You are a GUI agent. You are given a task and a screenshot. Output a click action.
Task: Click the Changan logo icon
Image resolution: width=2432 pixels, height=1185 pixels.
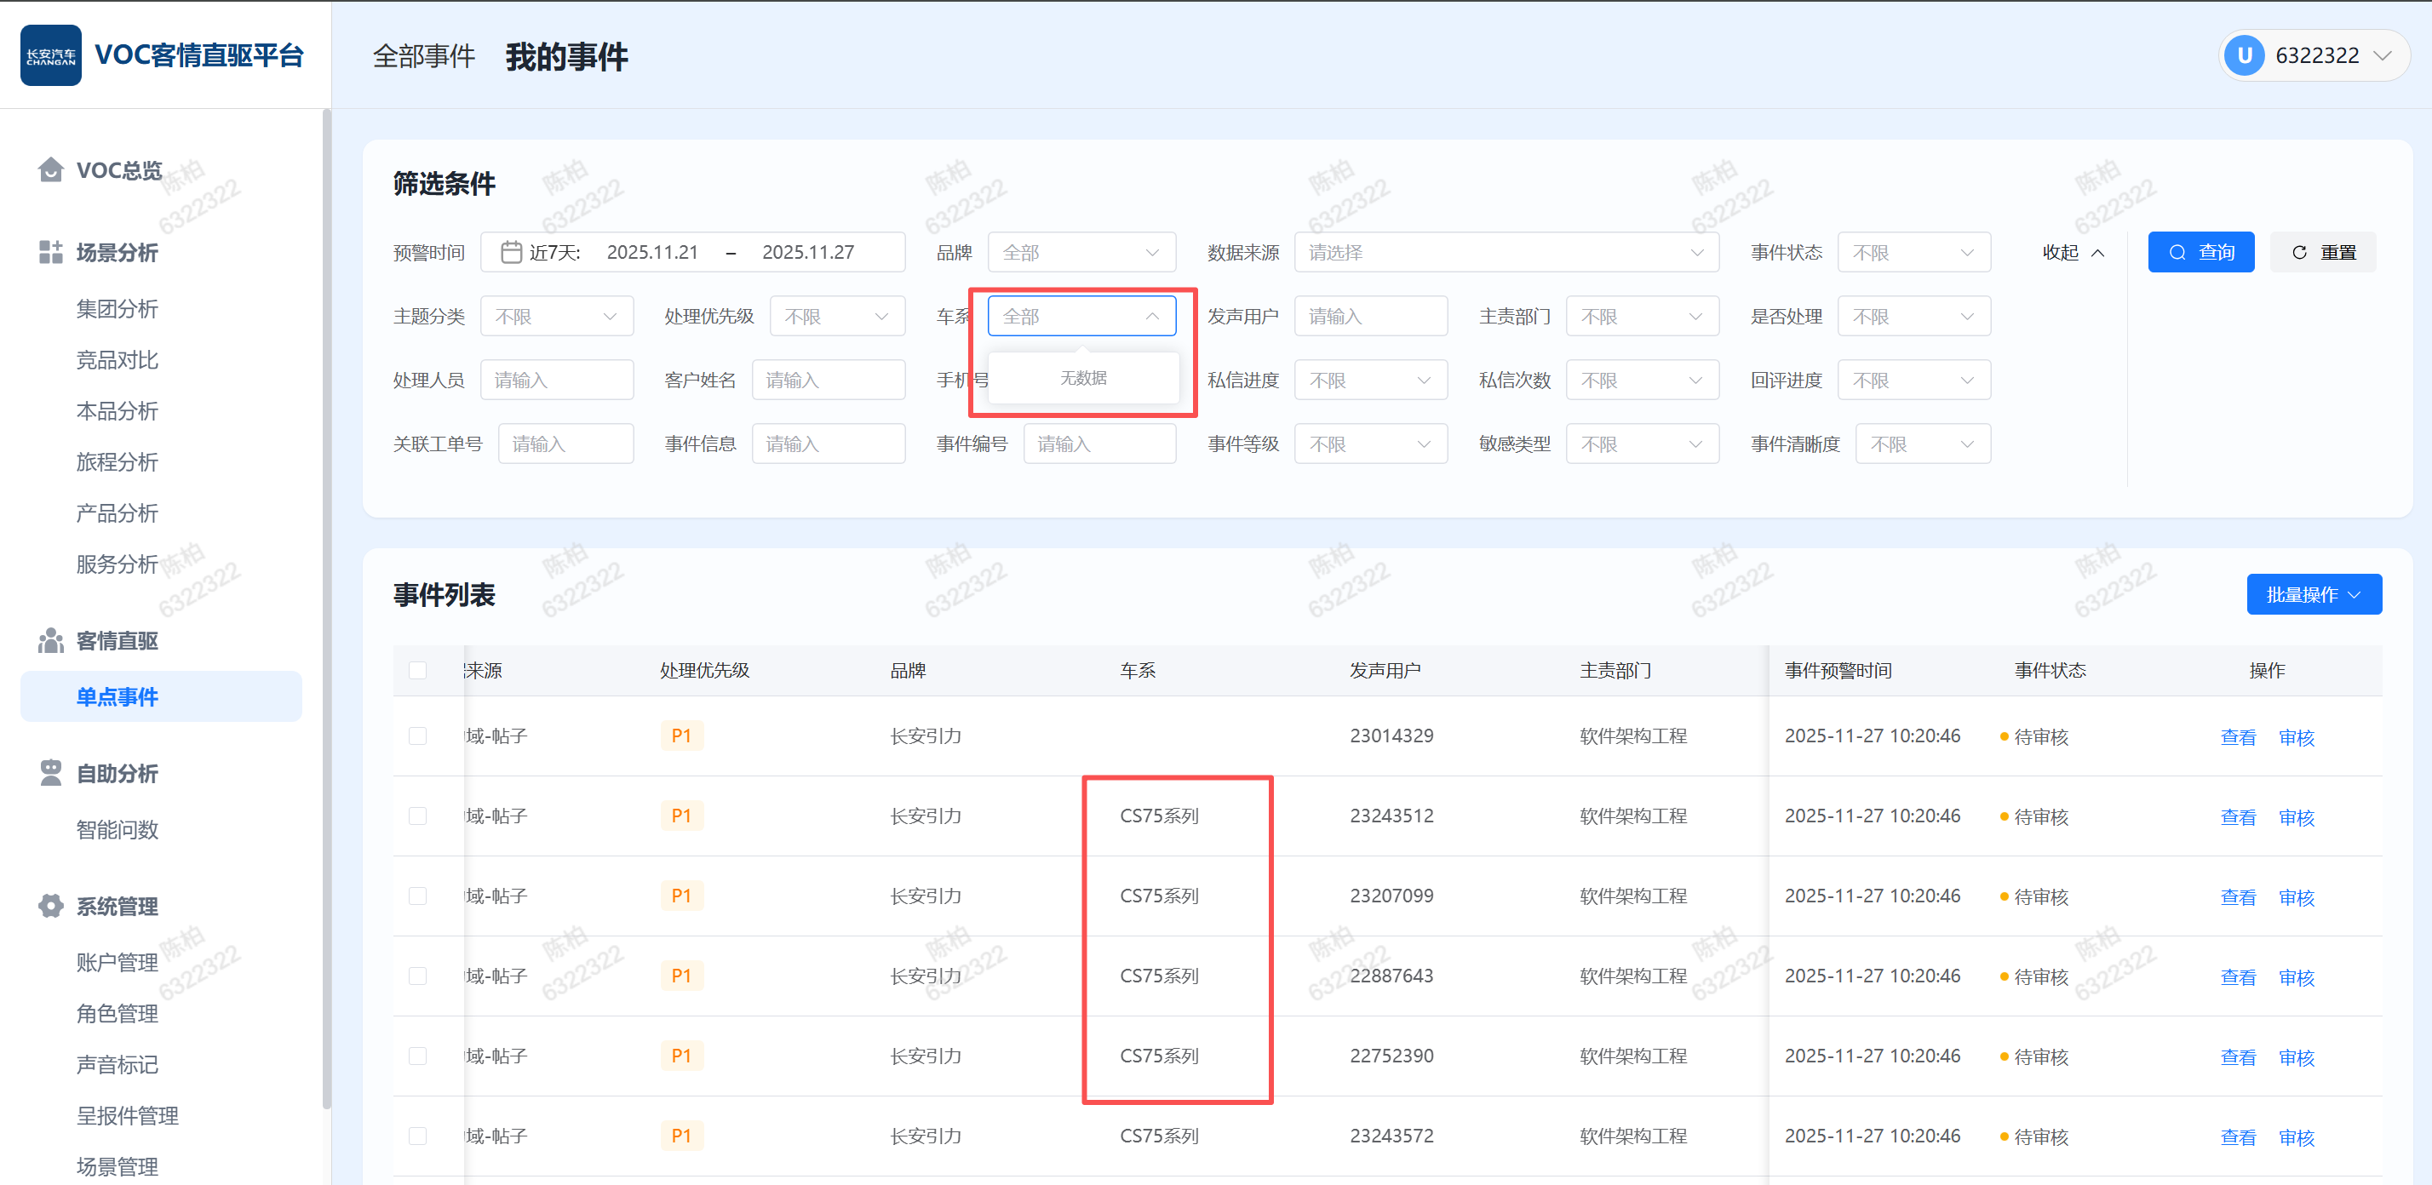51,55
